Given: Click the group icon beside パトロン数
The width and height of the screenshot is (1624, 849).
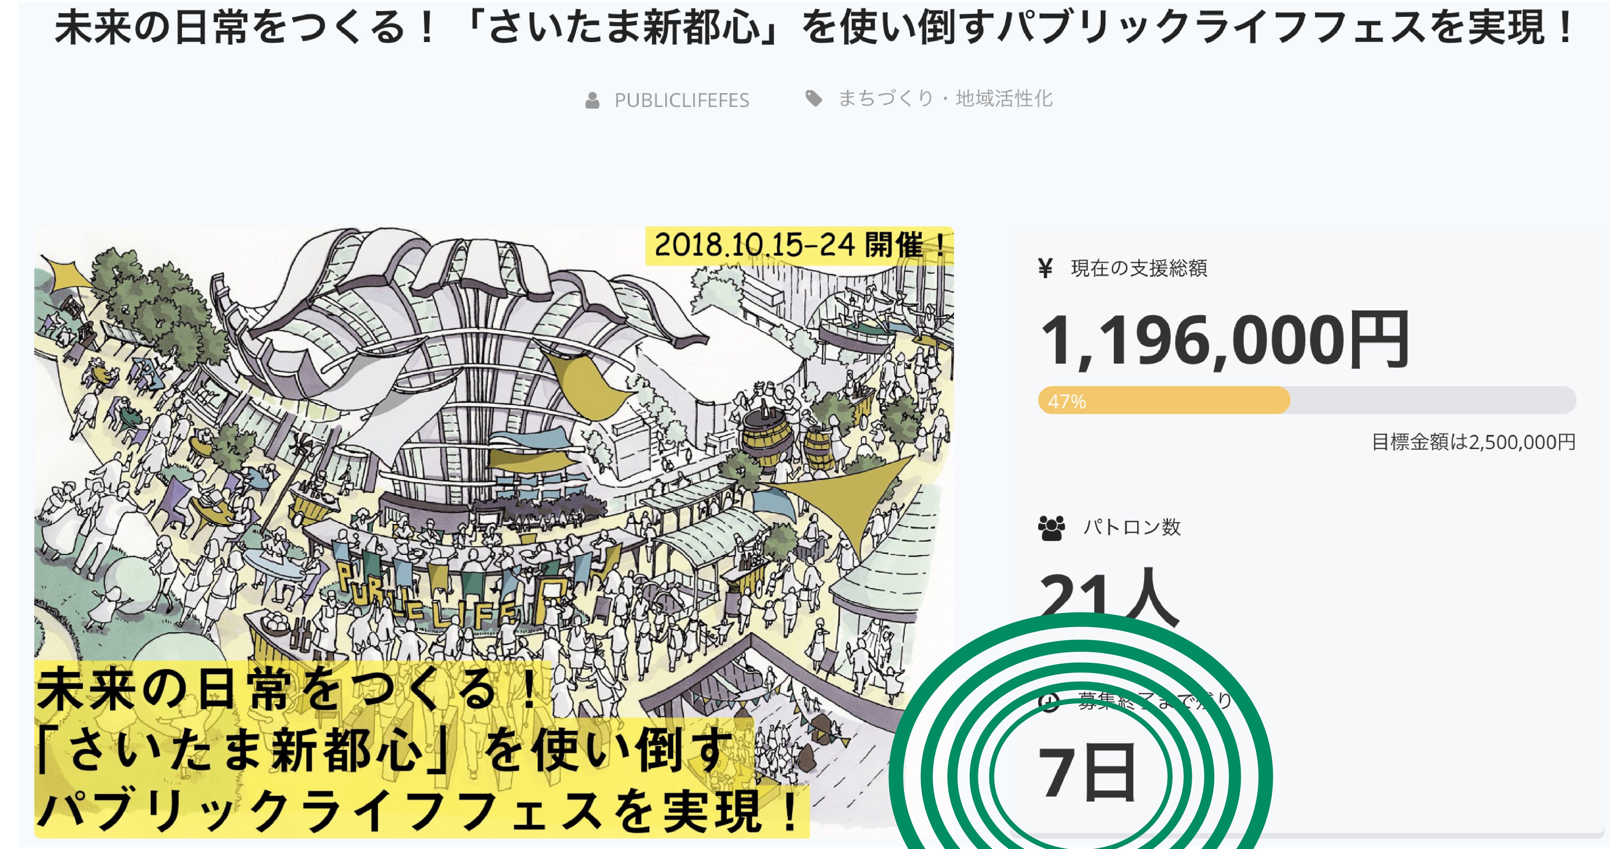Looking at the screenshot, I should 1051,527.
